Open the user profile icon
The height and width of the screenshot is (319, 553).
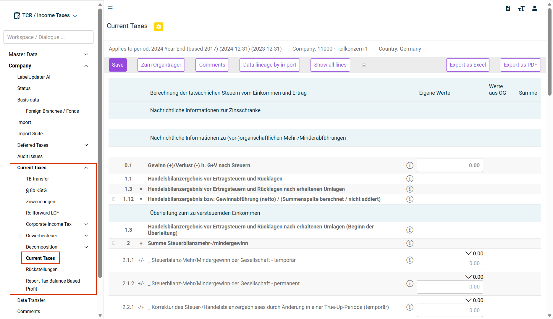[534, 8]
